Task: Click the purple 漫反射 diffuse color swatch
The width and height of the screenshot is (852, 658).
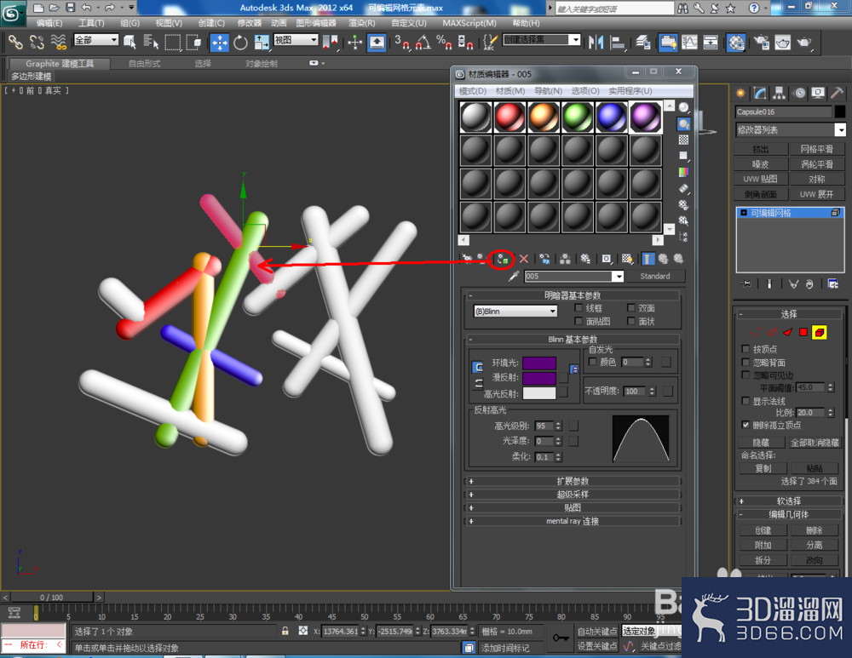Action: pos(539,378)
